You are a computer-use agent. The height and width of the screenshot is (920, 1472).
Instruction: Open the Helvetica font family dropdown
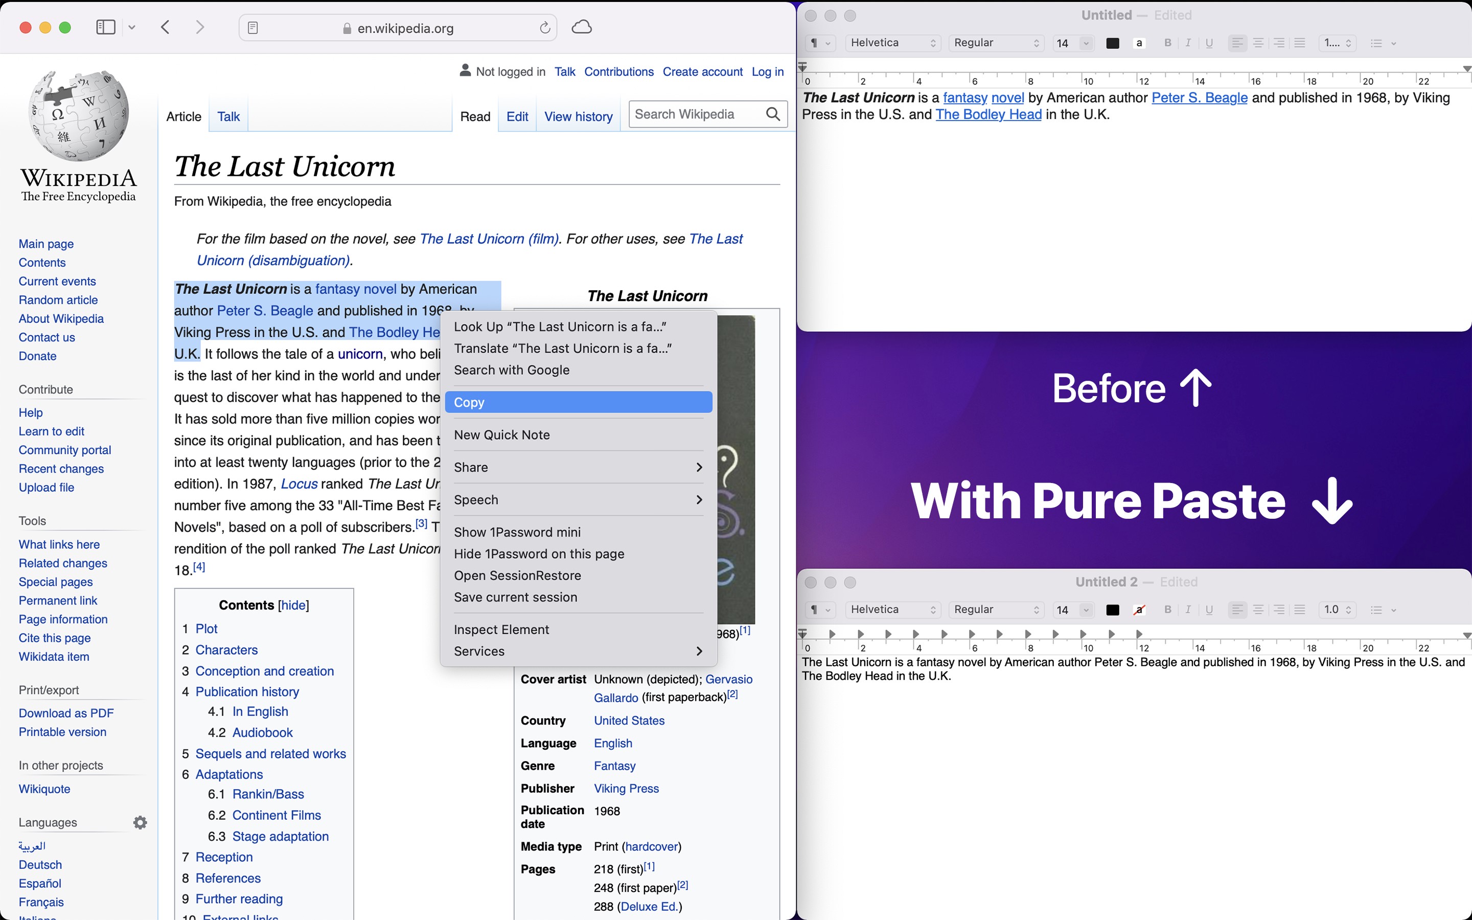pyautogui.click(x=893, y=42)
